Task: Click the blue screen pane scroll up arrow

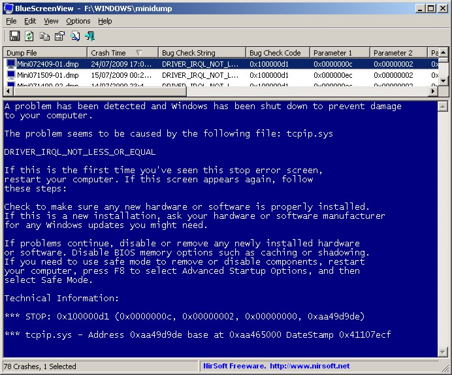Action: (442, 106)
